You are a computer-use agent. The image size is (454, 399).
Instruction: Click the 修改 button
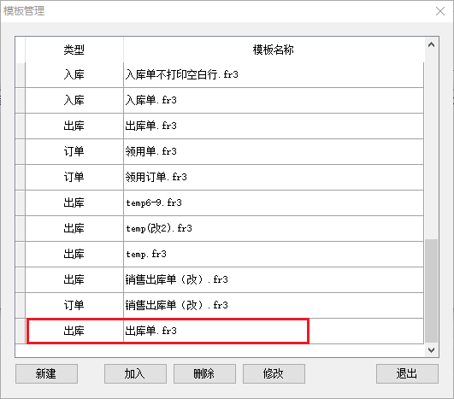click(274, 373)
